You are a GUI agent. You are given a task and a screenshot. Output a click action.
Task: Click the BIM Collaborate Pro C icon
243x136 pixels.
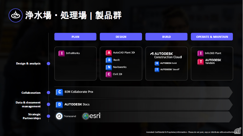click(x=60, y=92)
